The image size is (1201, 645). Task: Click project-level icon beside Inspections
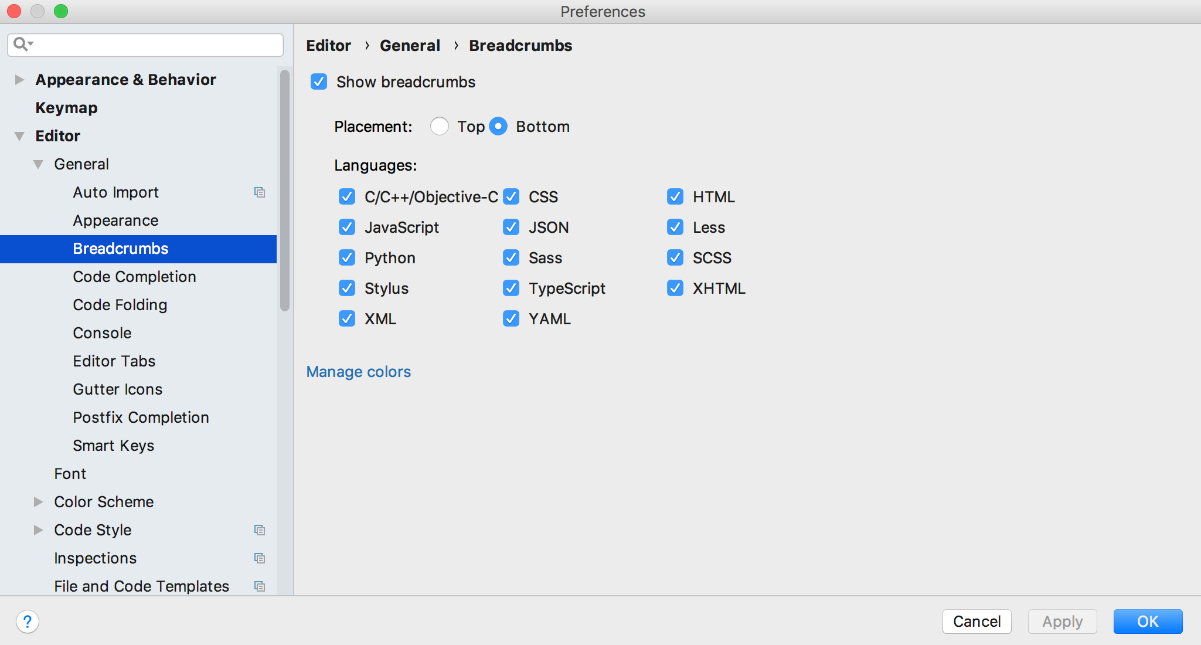click(260, 558)
